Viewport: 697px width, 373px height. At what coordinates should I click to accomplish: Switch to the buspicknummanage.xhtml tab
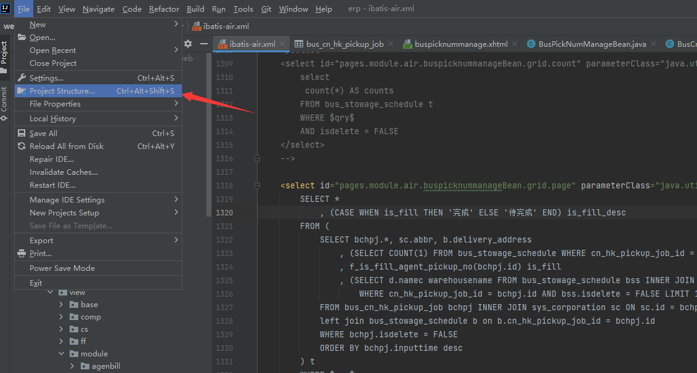pos(461,44)
